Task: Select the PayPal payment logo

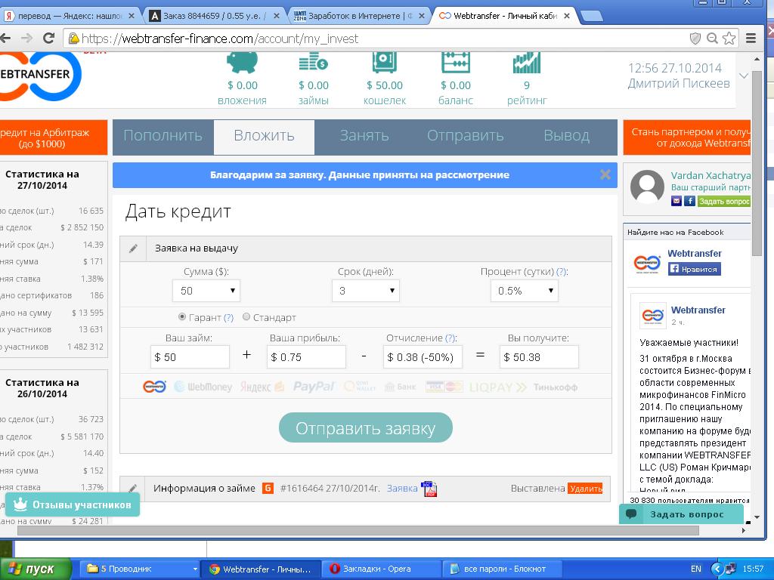Action: (314, 387)
